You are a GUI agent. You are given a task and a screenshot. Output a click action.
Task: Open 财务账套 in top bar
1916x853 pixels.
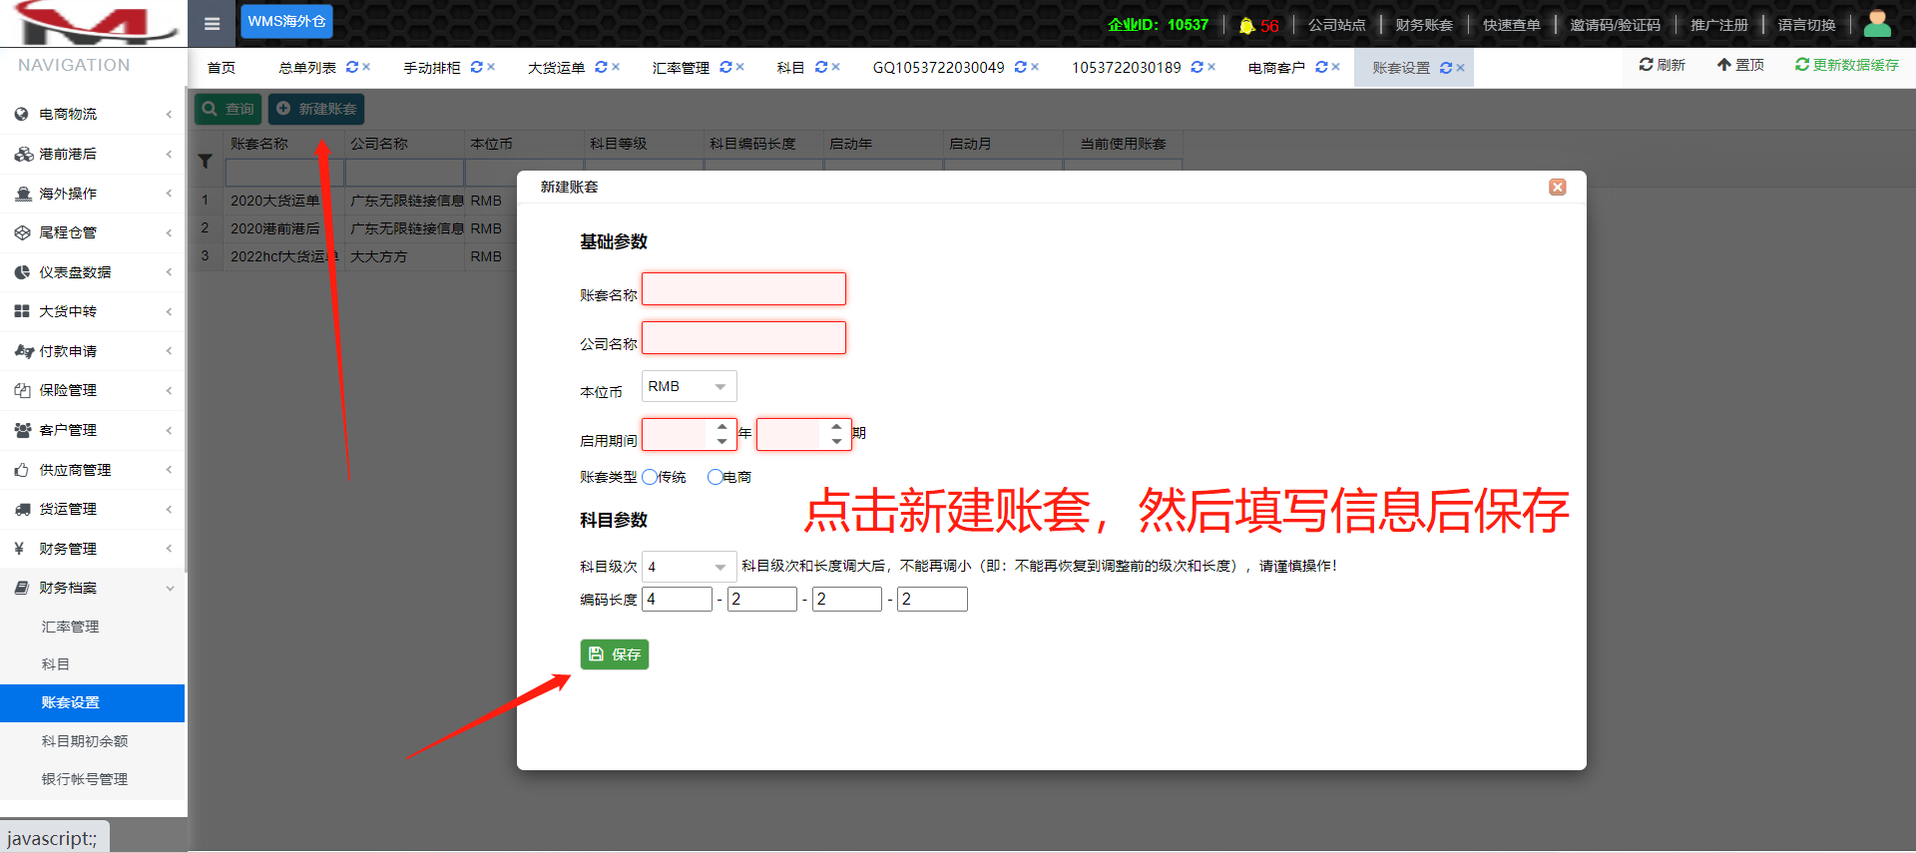pyautogui.click(x=1424, y=25)
